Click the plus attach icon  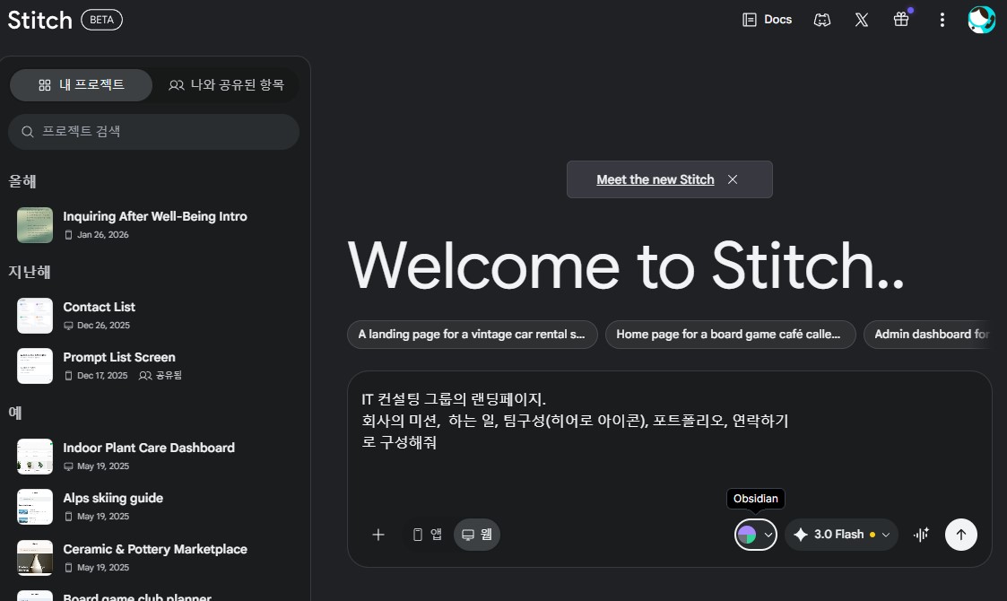tap(378, 534)
